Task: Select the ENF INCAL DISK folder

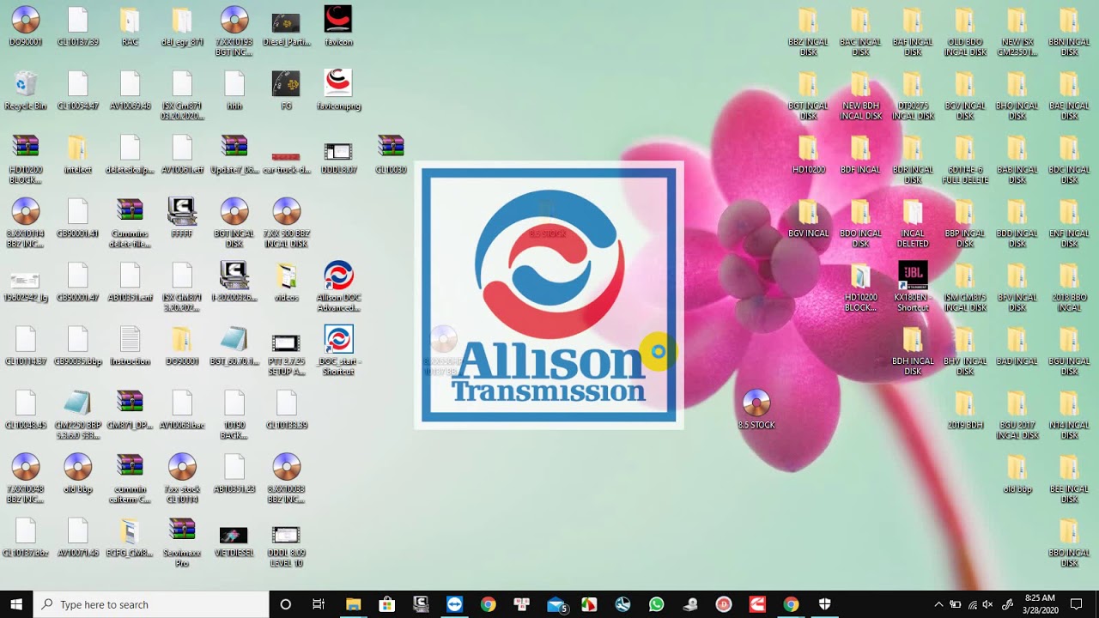Action: (1069, 223)
